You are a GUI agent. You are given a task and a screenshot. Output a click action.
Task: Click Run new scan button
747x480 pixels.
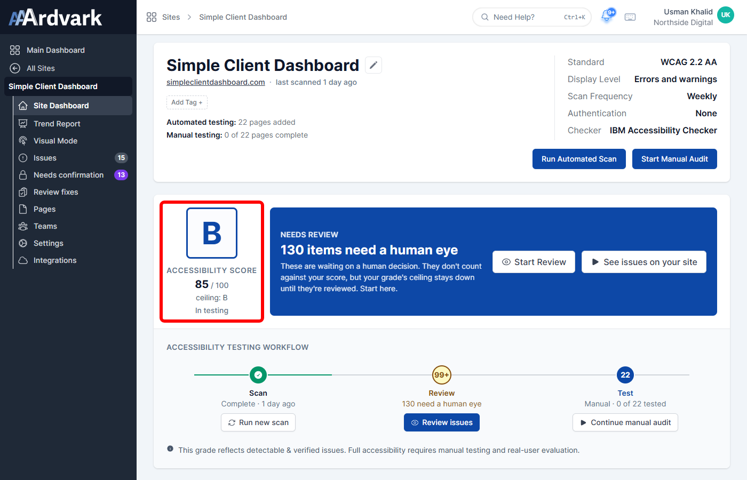[x=258, y=422]
